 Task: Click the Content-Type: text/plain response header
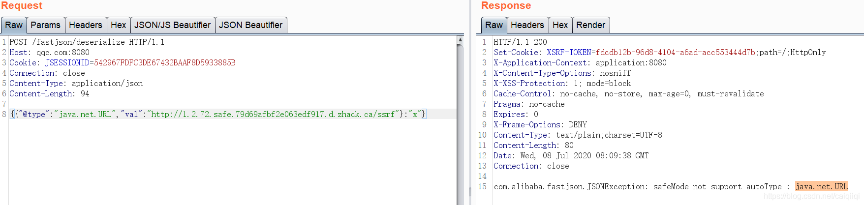point(578,135)
